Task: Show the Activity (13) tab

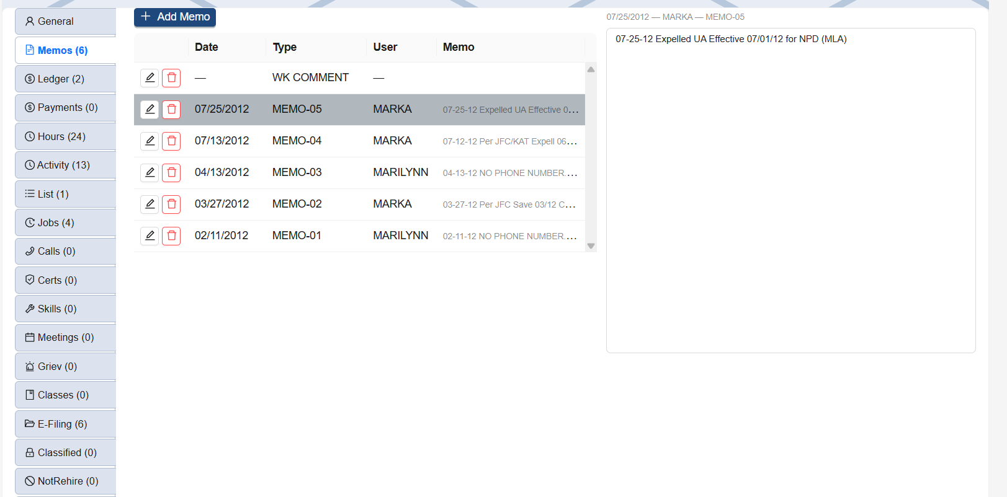Action: point(65,165)
